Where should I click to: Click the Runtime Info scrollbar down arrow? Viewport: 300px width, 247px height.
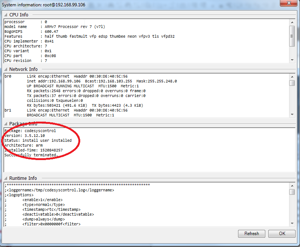click(x=292, y=223)
